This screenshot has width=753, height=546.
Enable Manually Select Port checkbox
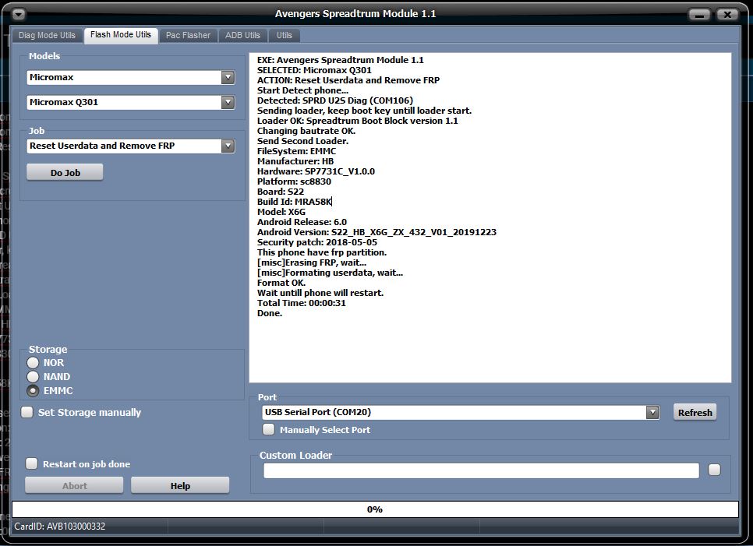click(x=269, y=429)
